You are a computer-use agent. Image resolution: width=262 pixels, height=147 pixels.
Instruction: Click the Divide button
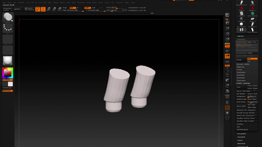click(x=241, y=60)
